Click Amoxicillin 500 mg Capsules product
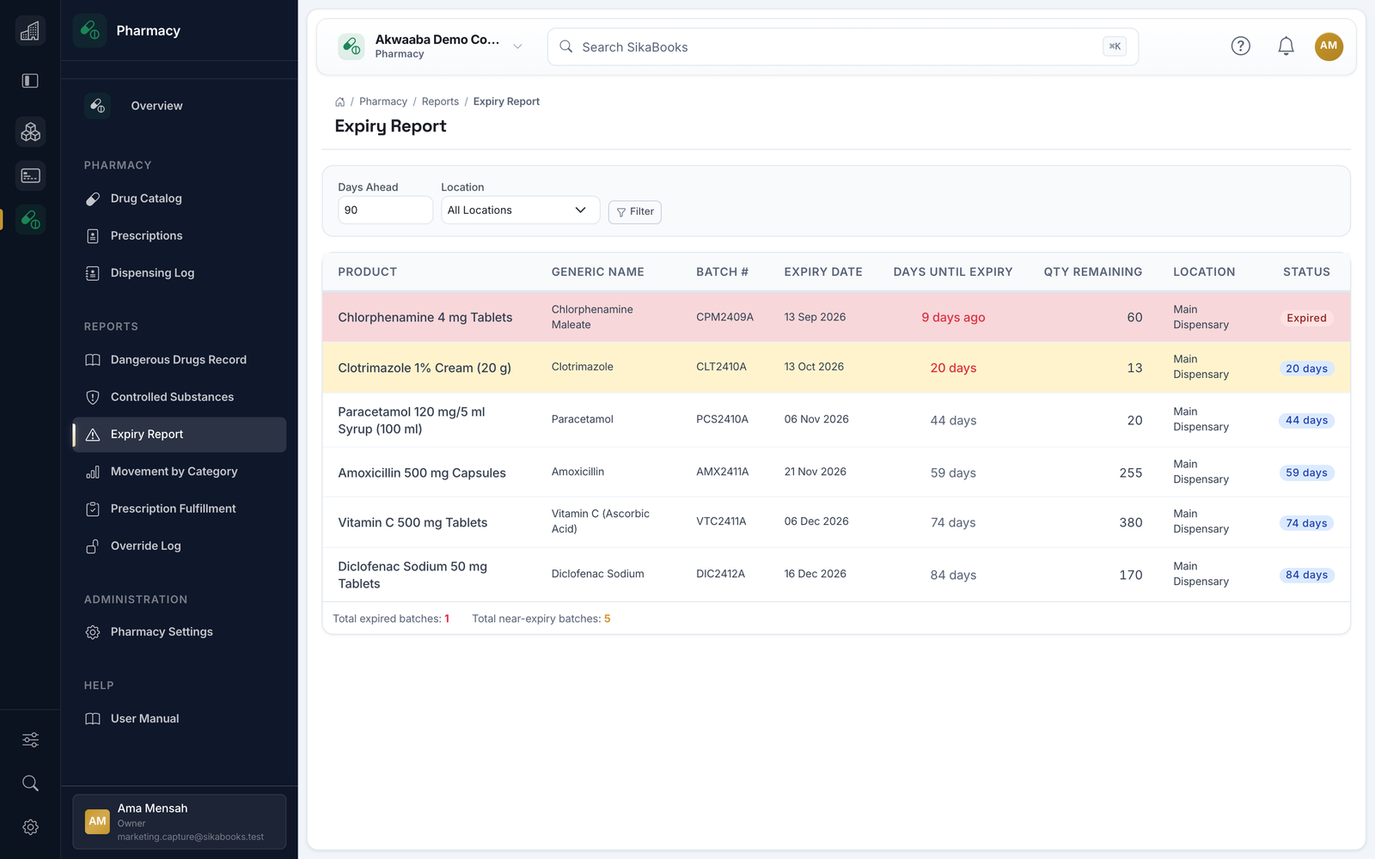 coord(422,473)
